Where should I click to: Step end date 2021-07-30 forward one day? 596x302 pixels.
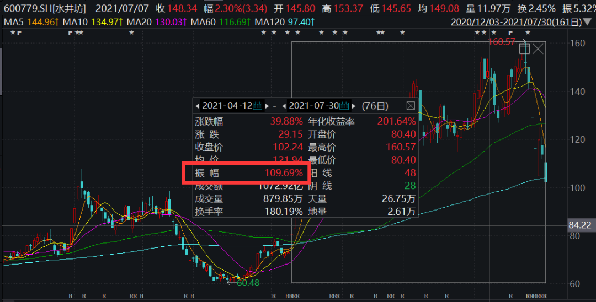click(354, 105)
